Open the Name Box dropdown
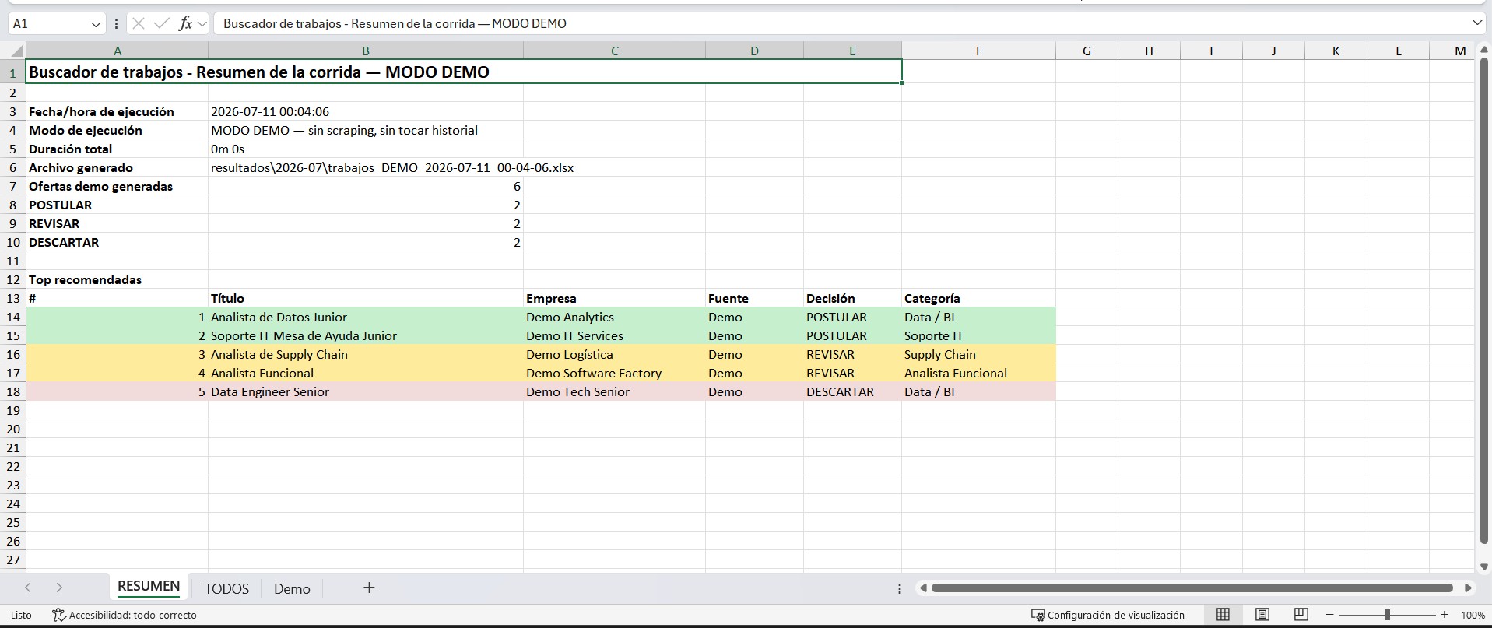1492x628 pixels. [x=97, y=24]
